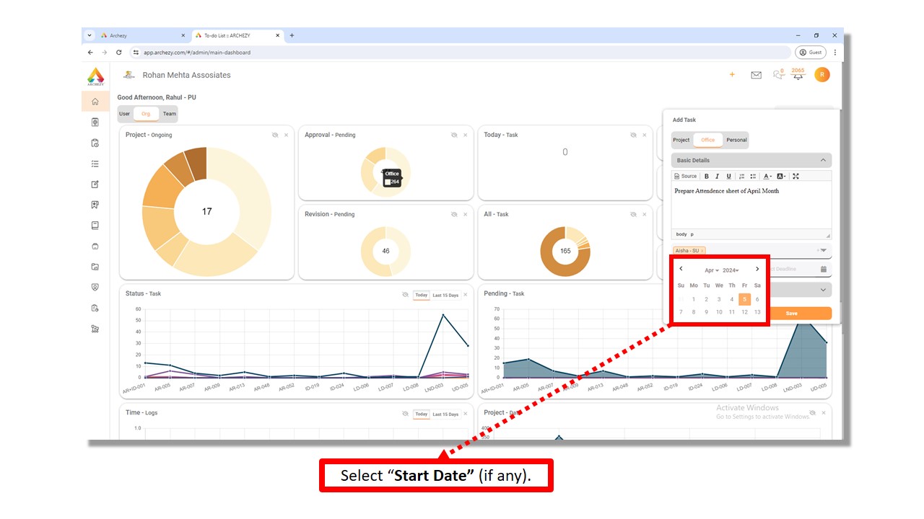This screenshot has width=924, height=519.
Task: Click the Archezy logo in sidebar
Action: [95, 76]
